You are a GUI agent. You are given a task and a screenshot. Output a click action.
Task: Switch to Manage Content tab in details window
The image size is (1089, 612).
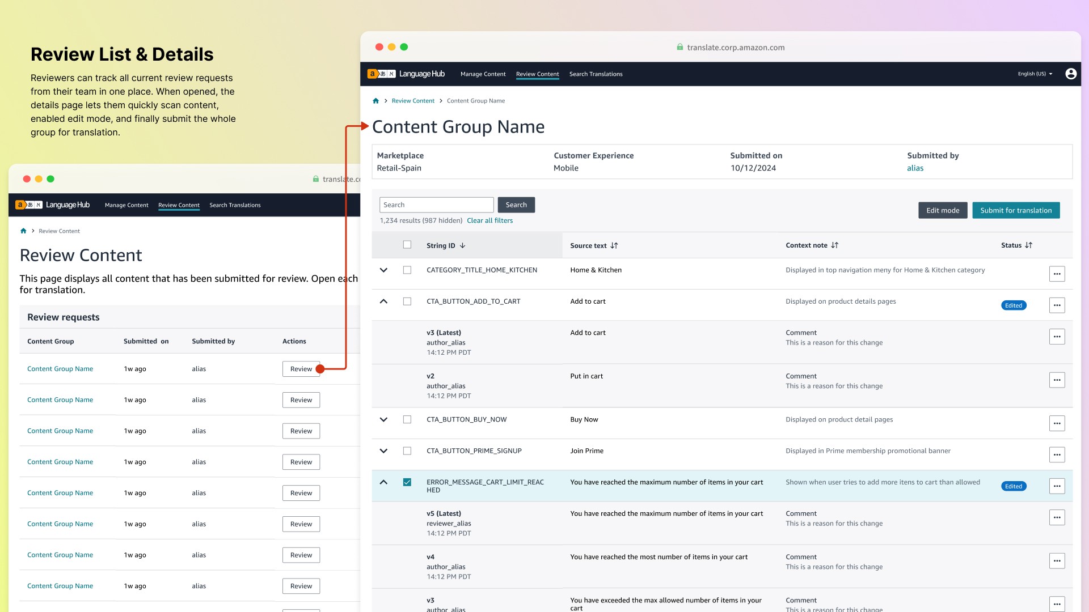483,74
